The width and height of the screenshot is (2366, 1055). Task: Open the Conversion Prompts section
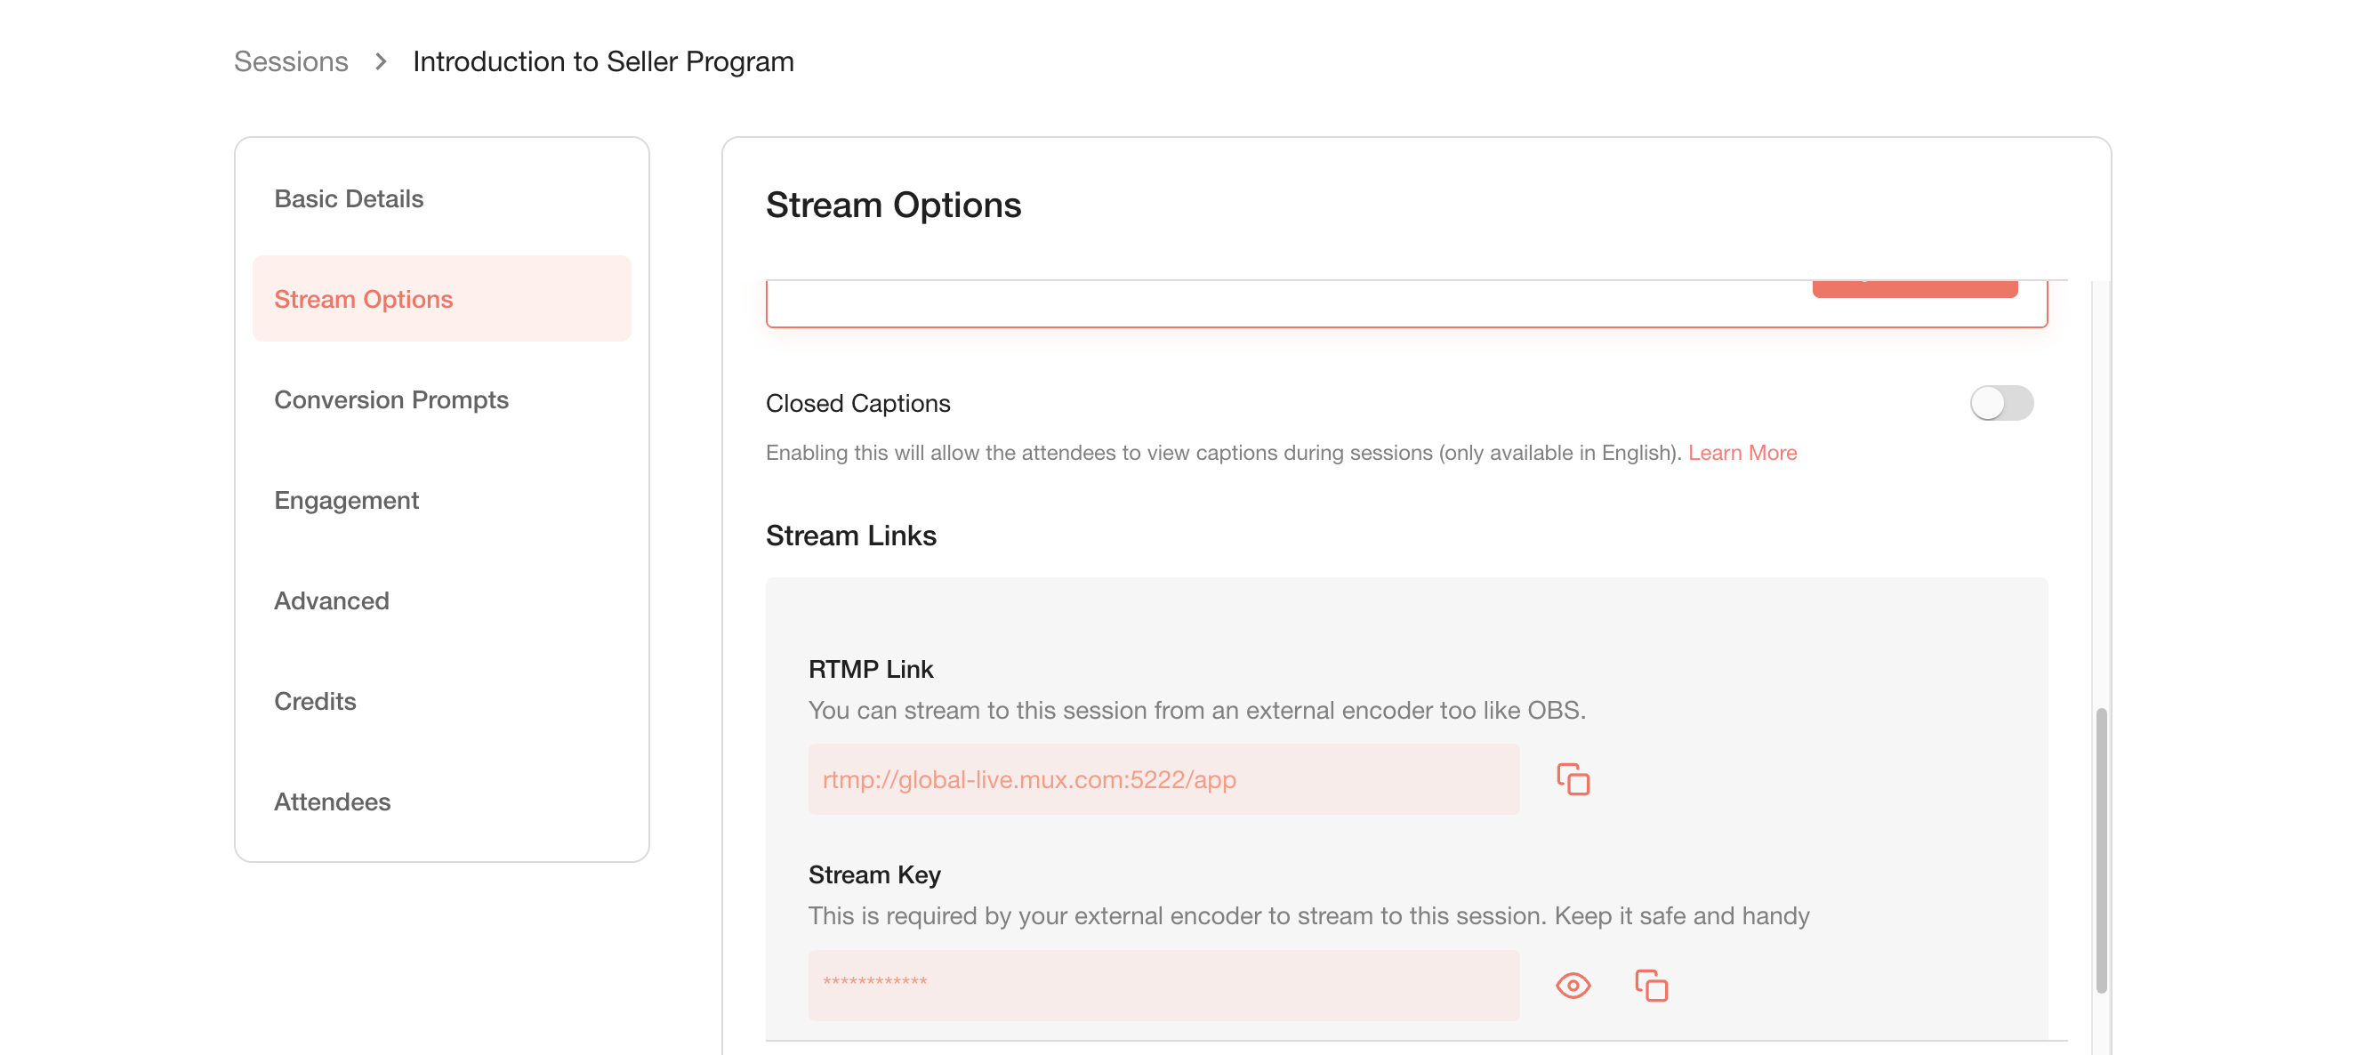[x=442, y=399]
